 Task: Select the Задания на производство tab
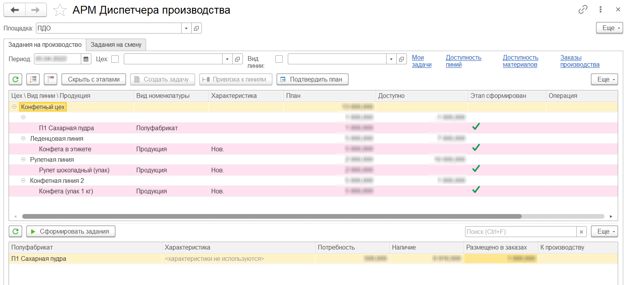point(45,45)
